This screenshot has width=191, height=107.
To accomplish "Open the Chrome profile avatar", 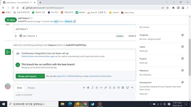I will click(x=183, y=8).
